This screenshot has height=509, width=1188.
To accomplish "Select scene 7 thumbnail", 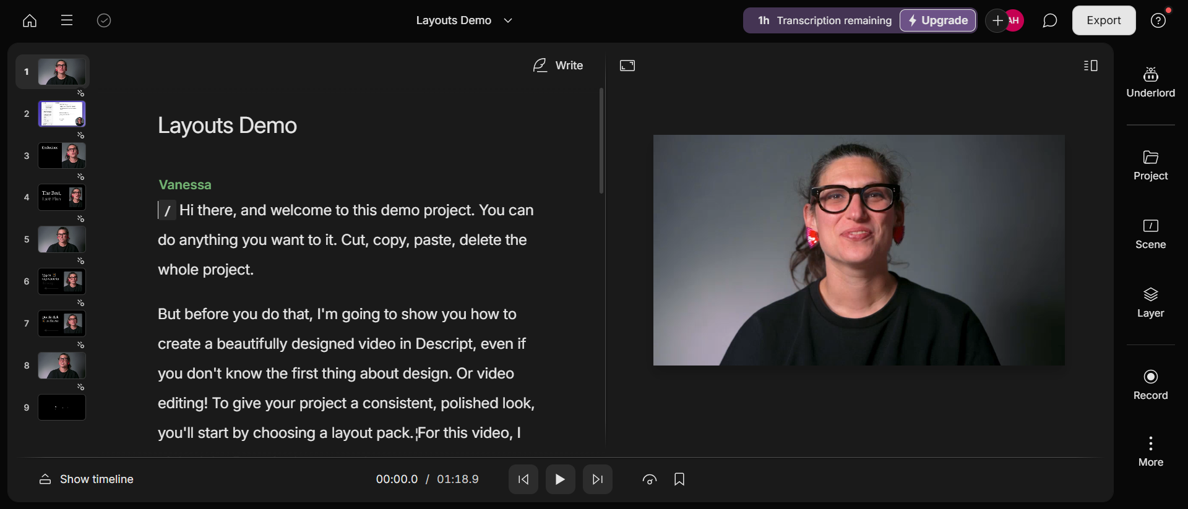I will point(62,323).
